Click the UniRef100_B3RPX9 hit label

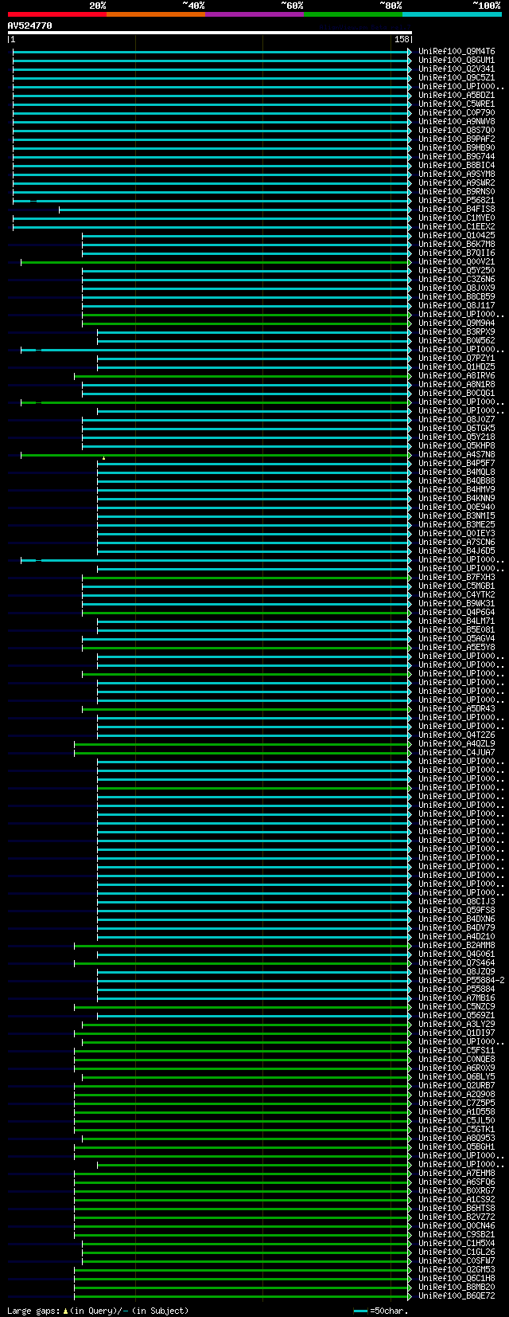(457, 331)
